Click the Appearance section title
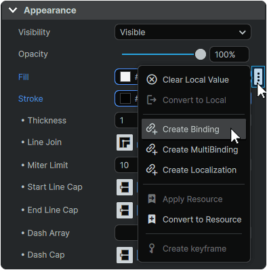 point(50,10)
